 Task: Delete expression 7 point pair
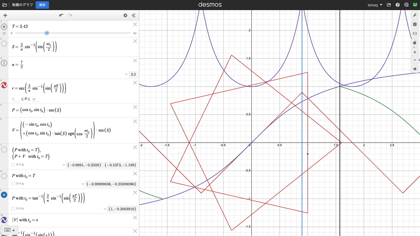(x=135, y=147)
